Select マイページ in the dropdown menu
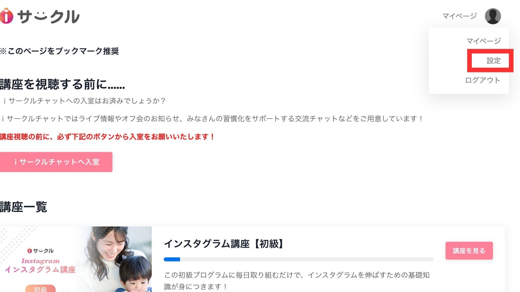The image size is (520, 292). point(484,41)
